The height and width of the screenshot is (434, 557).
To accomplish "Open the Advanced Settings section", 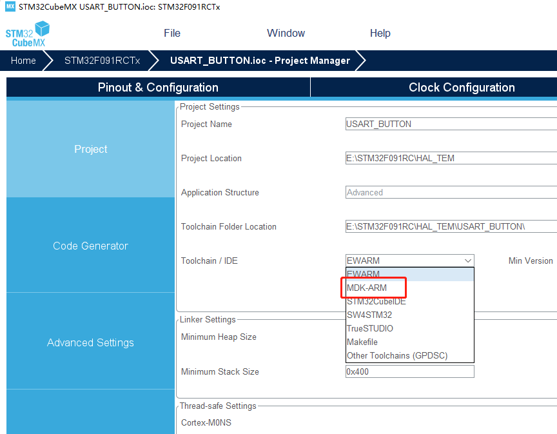I will click(x=91, y=342).
